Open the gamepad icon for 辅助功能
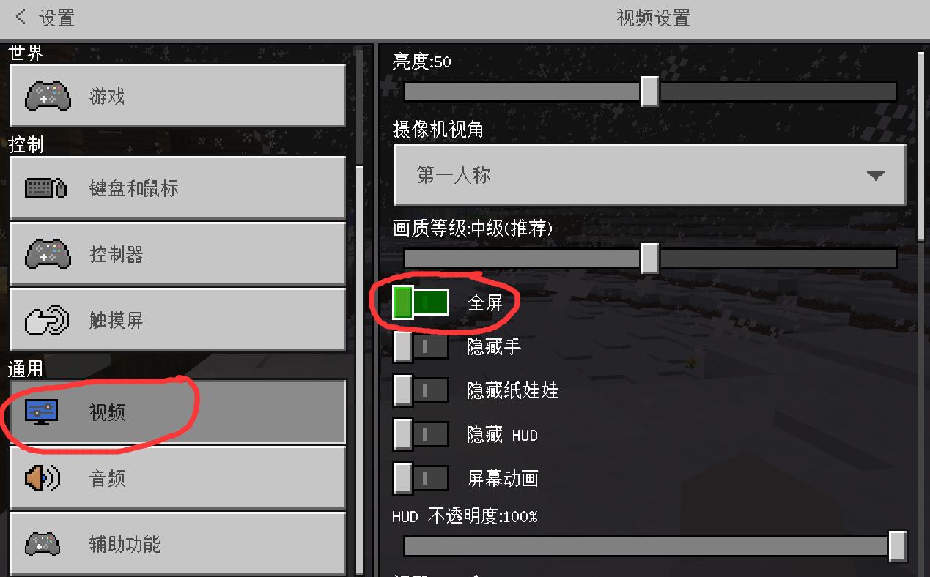The width and height of the screenshot is (930, 577). tap(43, 544)
